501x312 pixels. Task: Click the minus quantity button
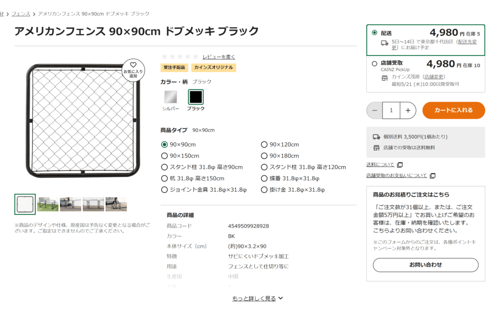[375, 111]
